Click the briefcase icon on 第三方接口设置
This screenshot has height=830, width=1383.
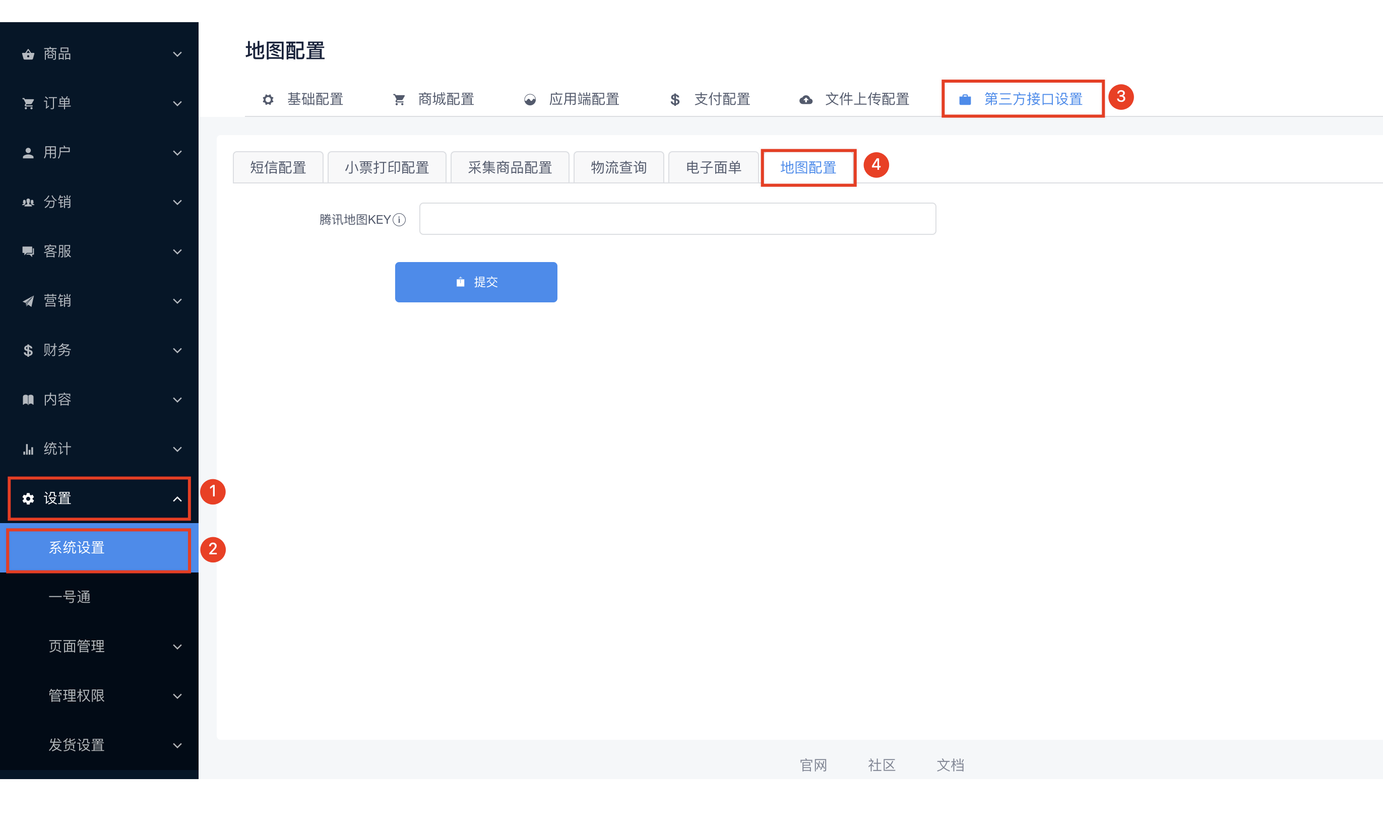[965, 100]
